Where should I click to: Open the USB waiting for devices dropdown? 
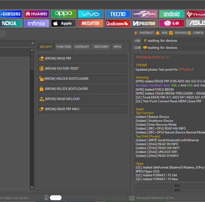[173, 41]
